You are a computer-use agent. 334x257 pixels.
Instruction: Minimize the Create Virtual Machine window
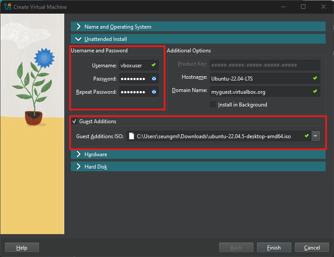(283, 7)
